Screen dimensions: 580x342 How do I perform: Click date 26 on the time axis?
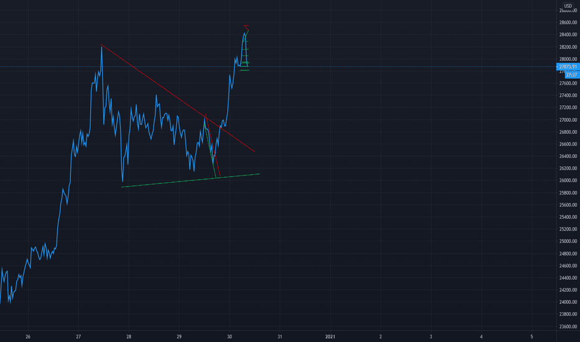28,336
